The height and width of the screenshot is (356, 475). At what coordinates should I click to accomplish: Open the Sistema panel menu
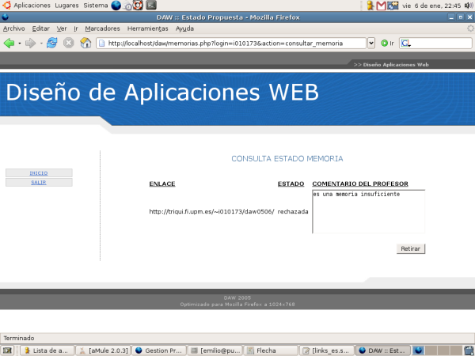pos(96,6)
